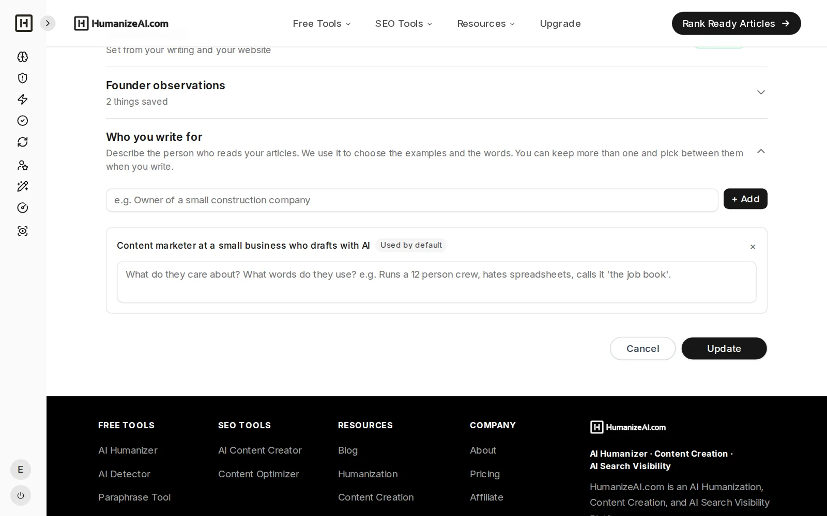827x516 pixels.
Task: Open the Resources dropdown menu
Action: (x=486, y=24)
